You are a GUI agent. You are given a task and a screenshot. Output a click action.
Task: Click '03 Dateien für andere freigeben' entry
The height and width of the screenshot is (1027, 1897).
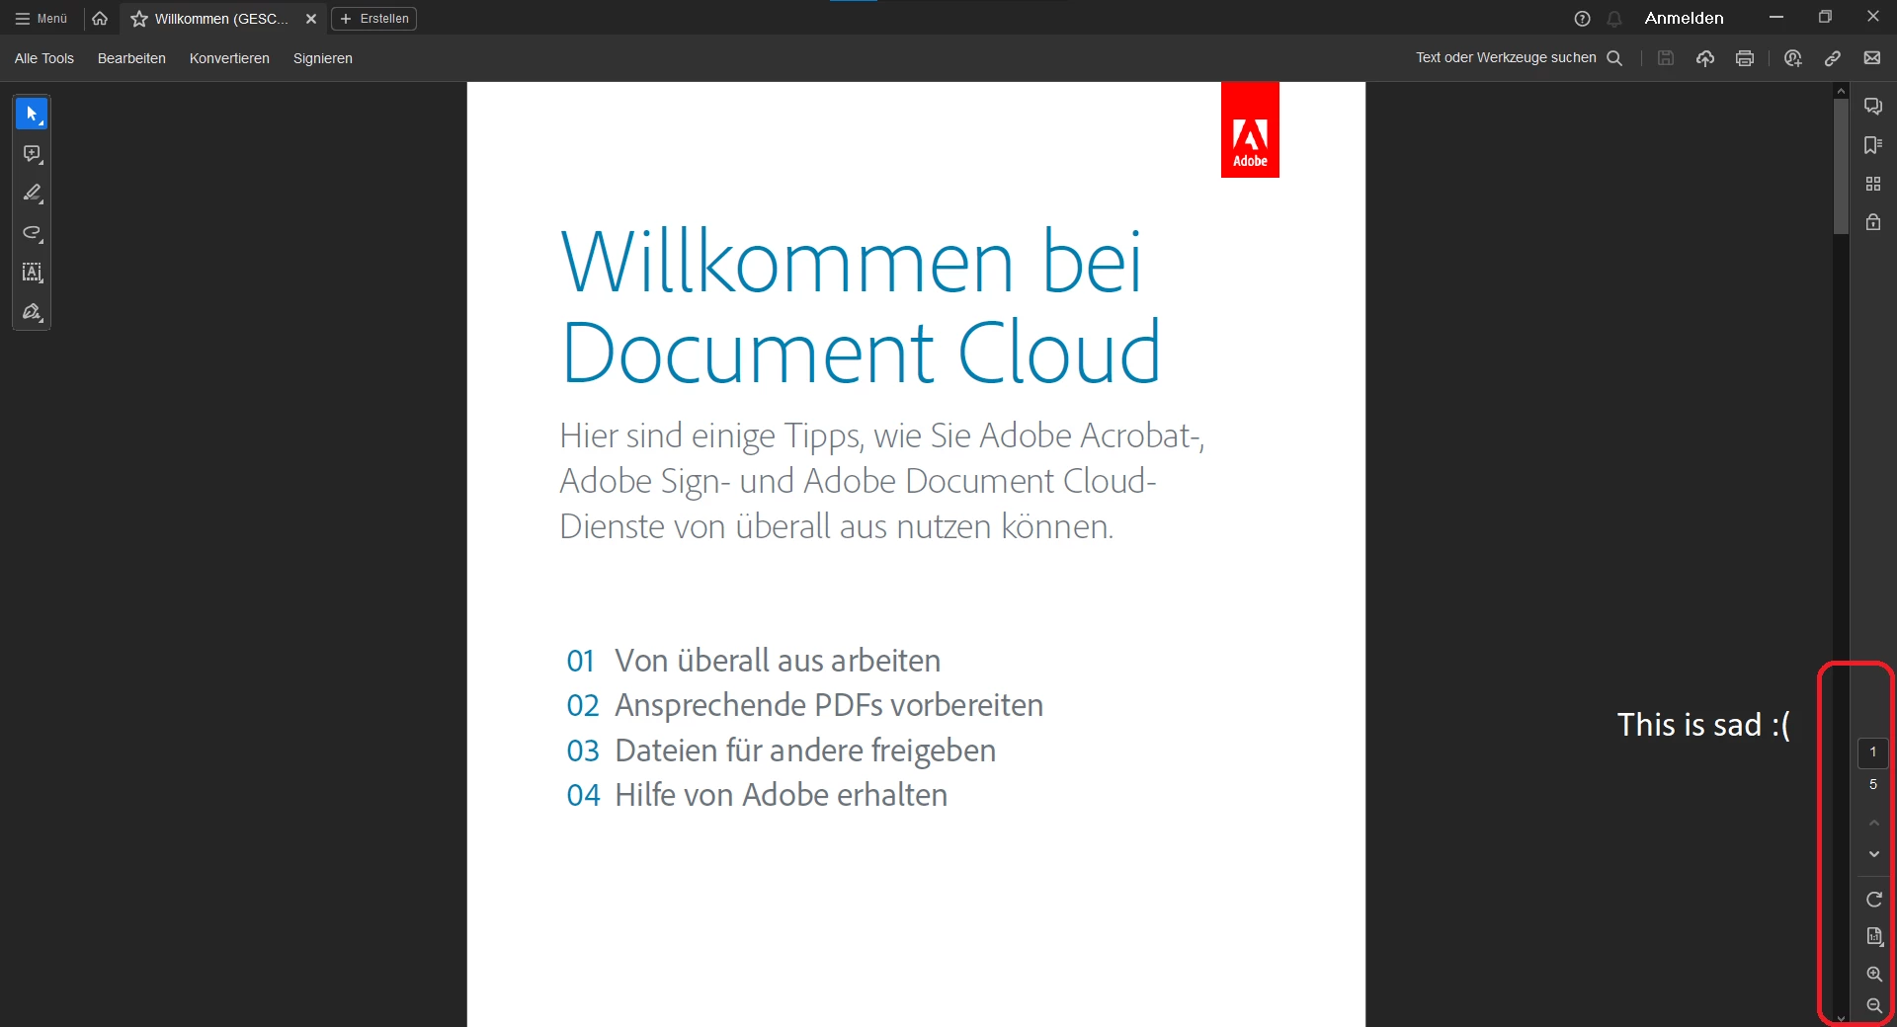781,750
